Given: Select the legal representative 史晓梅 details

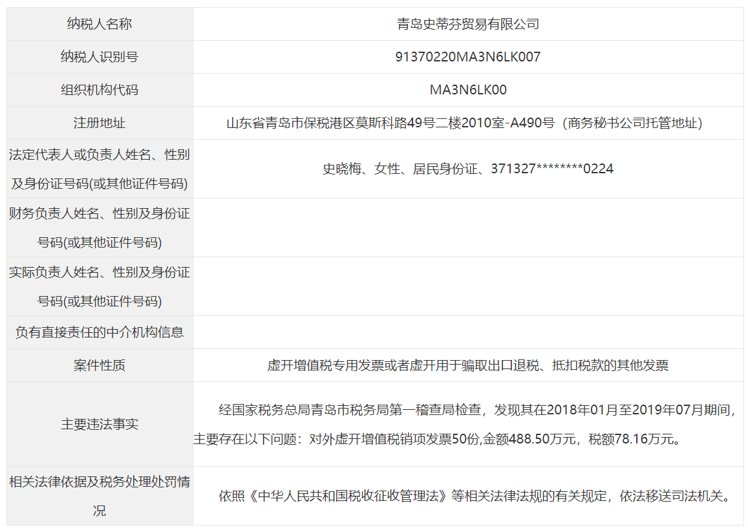Looking at the screenshot, I should 467,169.
